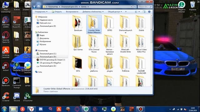Screen dimensions: 200x112
Task: Open the Epic Games folder
Action: coord(78,43)
